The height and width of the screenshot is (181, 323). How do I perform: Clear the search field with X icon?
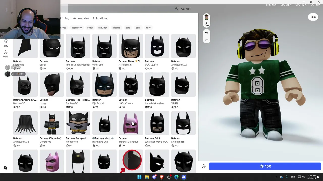pyautogui.click(x=177, y=9)
